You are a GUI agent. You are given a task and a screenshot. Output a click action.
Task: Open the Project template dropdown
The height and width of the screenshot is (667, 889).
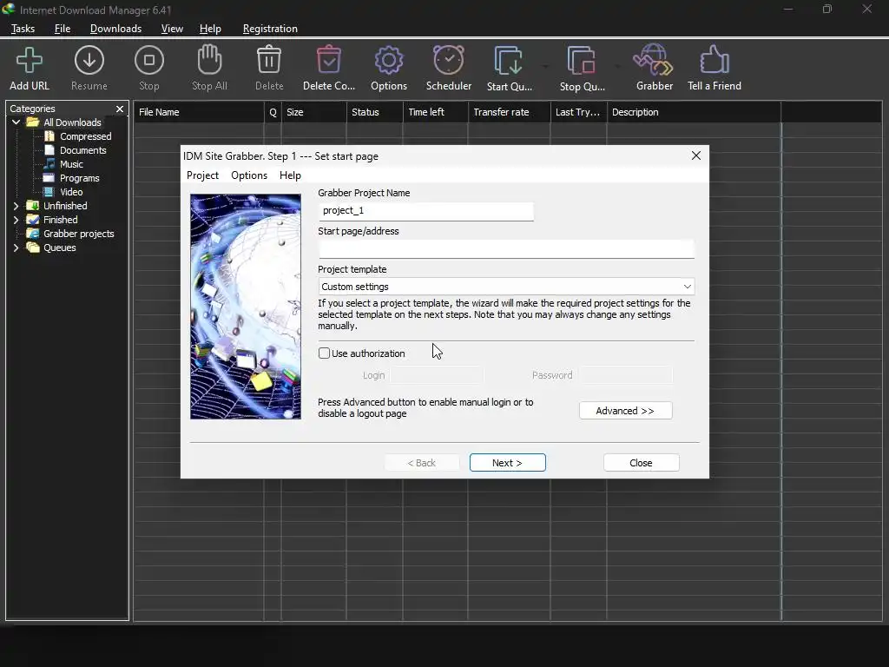click(506, 287)
